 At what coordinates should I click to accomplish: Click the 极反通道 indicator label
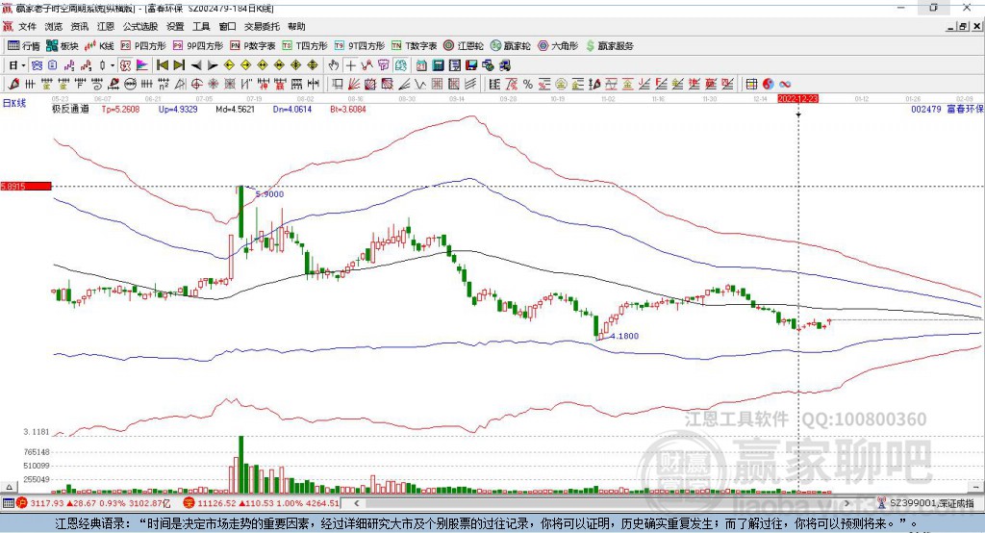(x=70, y=110)
